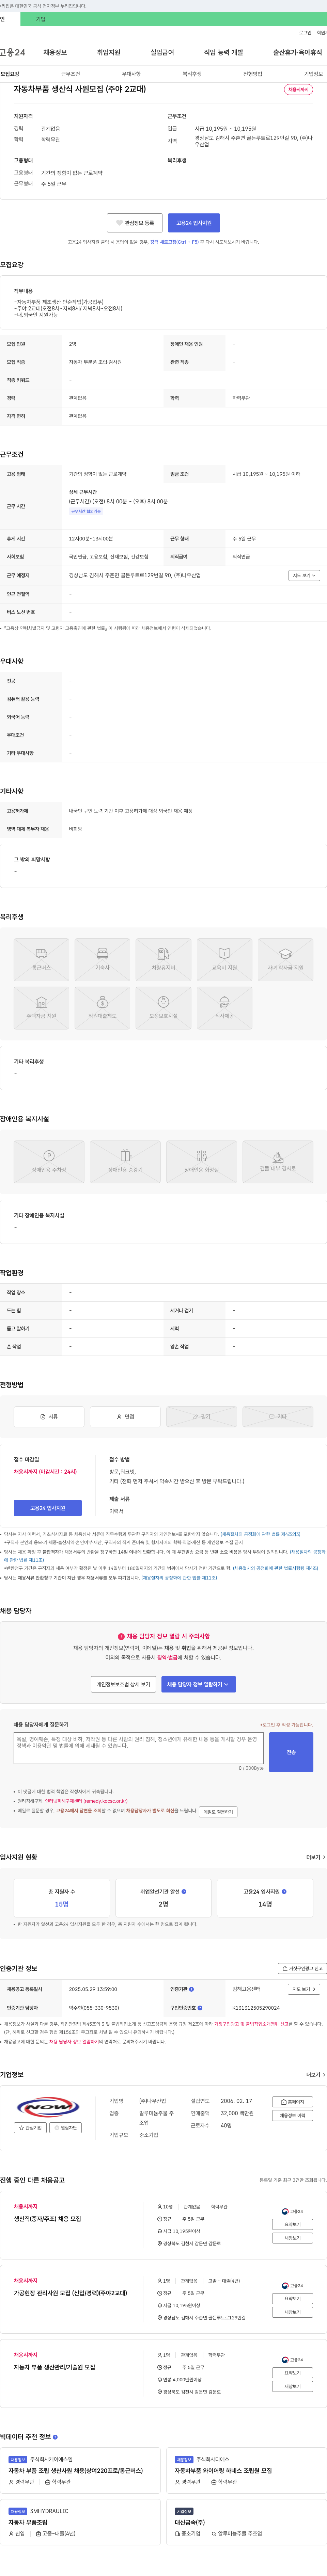This screenshot has height=2576, width=327.
Task: Click info icon beside 빅데이터 추천 정보
Action: click(55, 2437)
